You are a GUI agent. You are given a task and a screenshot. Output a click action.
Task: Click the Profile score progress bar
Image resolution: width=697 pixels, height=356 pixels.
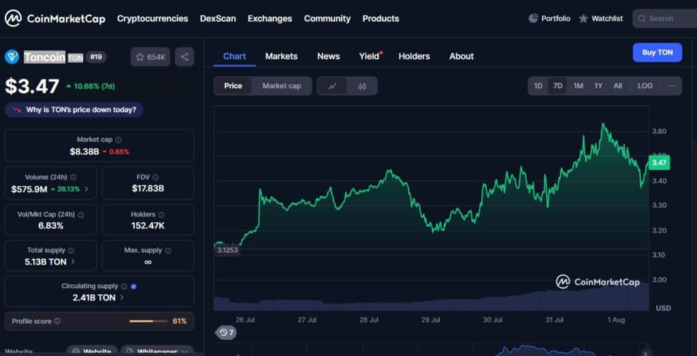pos(148,321)
